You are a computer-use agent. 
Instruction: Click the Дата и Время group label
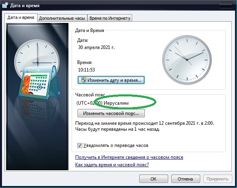click(90, 30)
